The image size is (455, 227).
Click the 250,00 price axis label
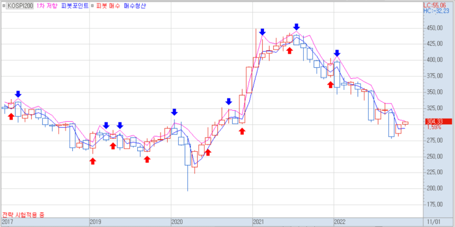tap(434, 157)
